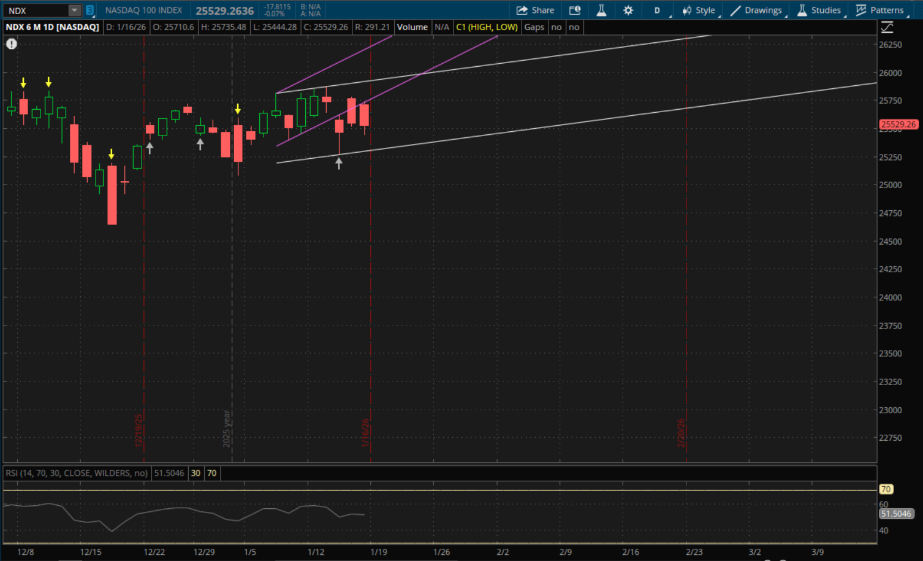Click the Share button
The width and height of the screenshot is (923, 561).
pos(535,10)
